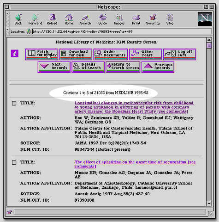
Task: Click the location bar collapse handle
Action: coord(8,31)
